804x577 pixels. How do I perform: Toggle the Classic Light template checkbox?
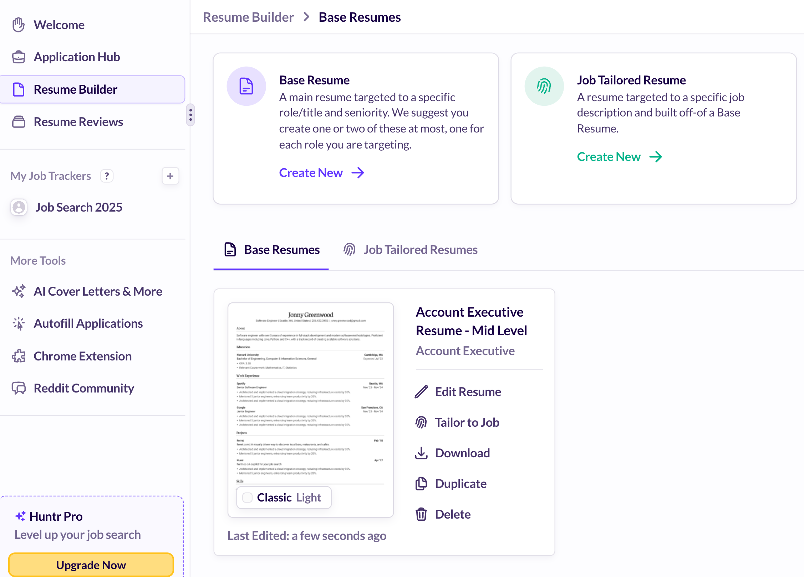tap(247, 498)
